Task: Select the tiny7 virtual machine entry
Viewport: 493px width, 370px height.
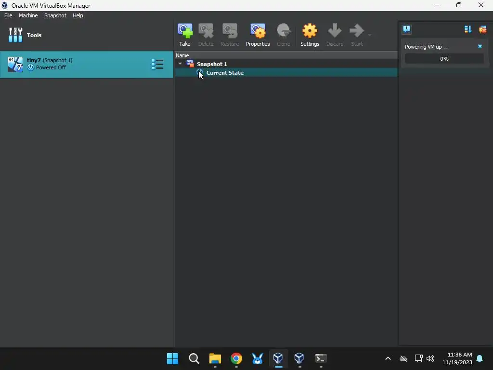Action: (x=87, y=64)
